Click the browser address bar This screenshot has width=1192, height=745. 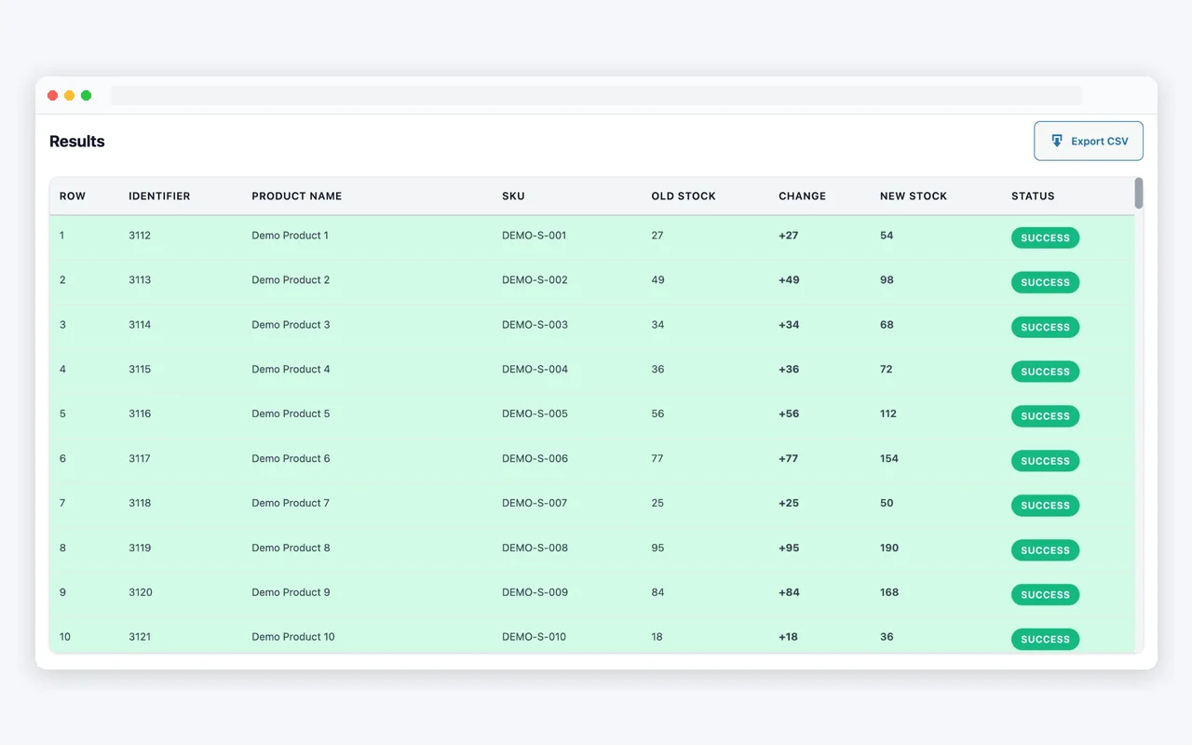pyautogui.click(x=596, y=94)
